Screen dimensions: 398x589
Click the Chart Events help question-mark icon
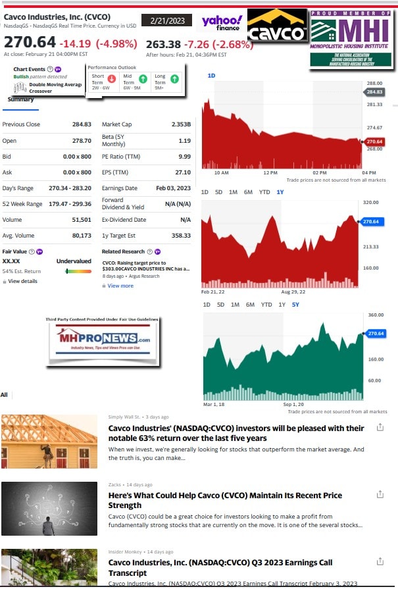coord(50,69)
